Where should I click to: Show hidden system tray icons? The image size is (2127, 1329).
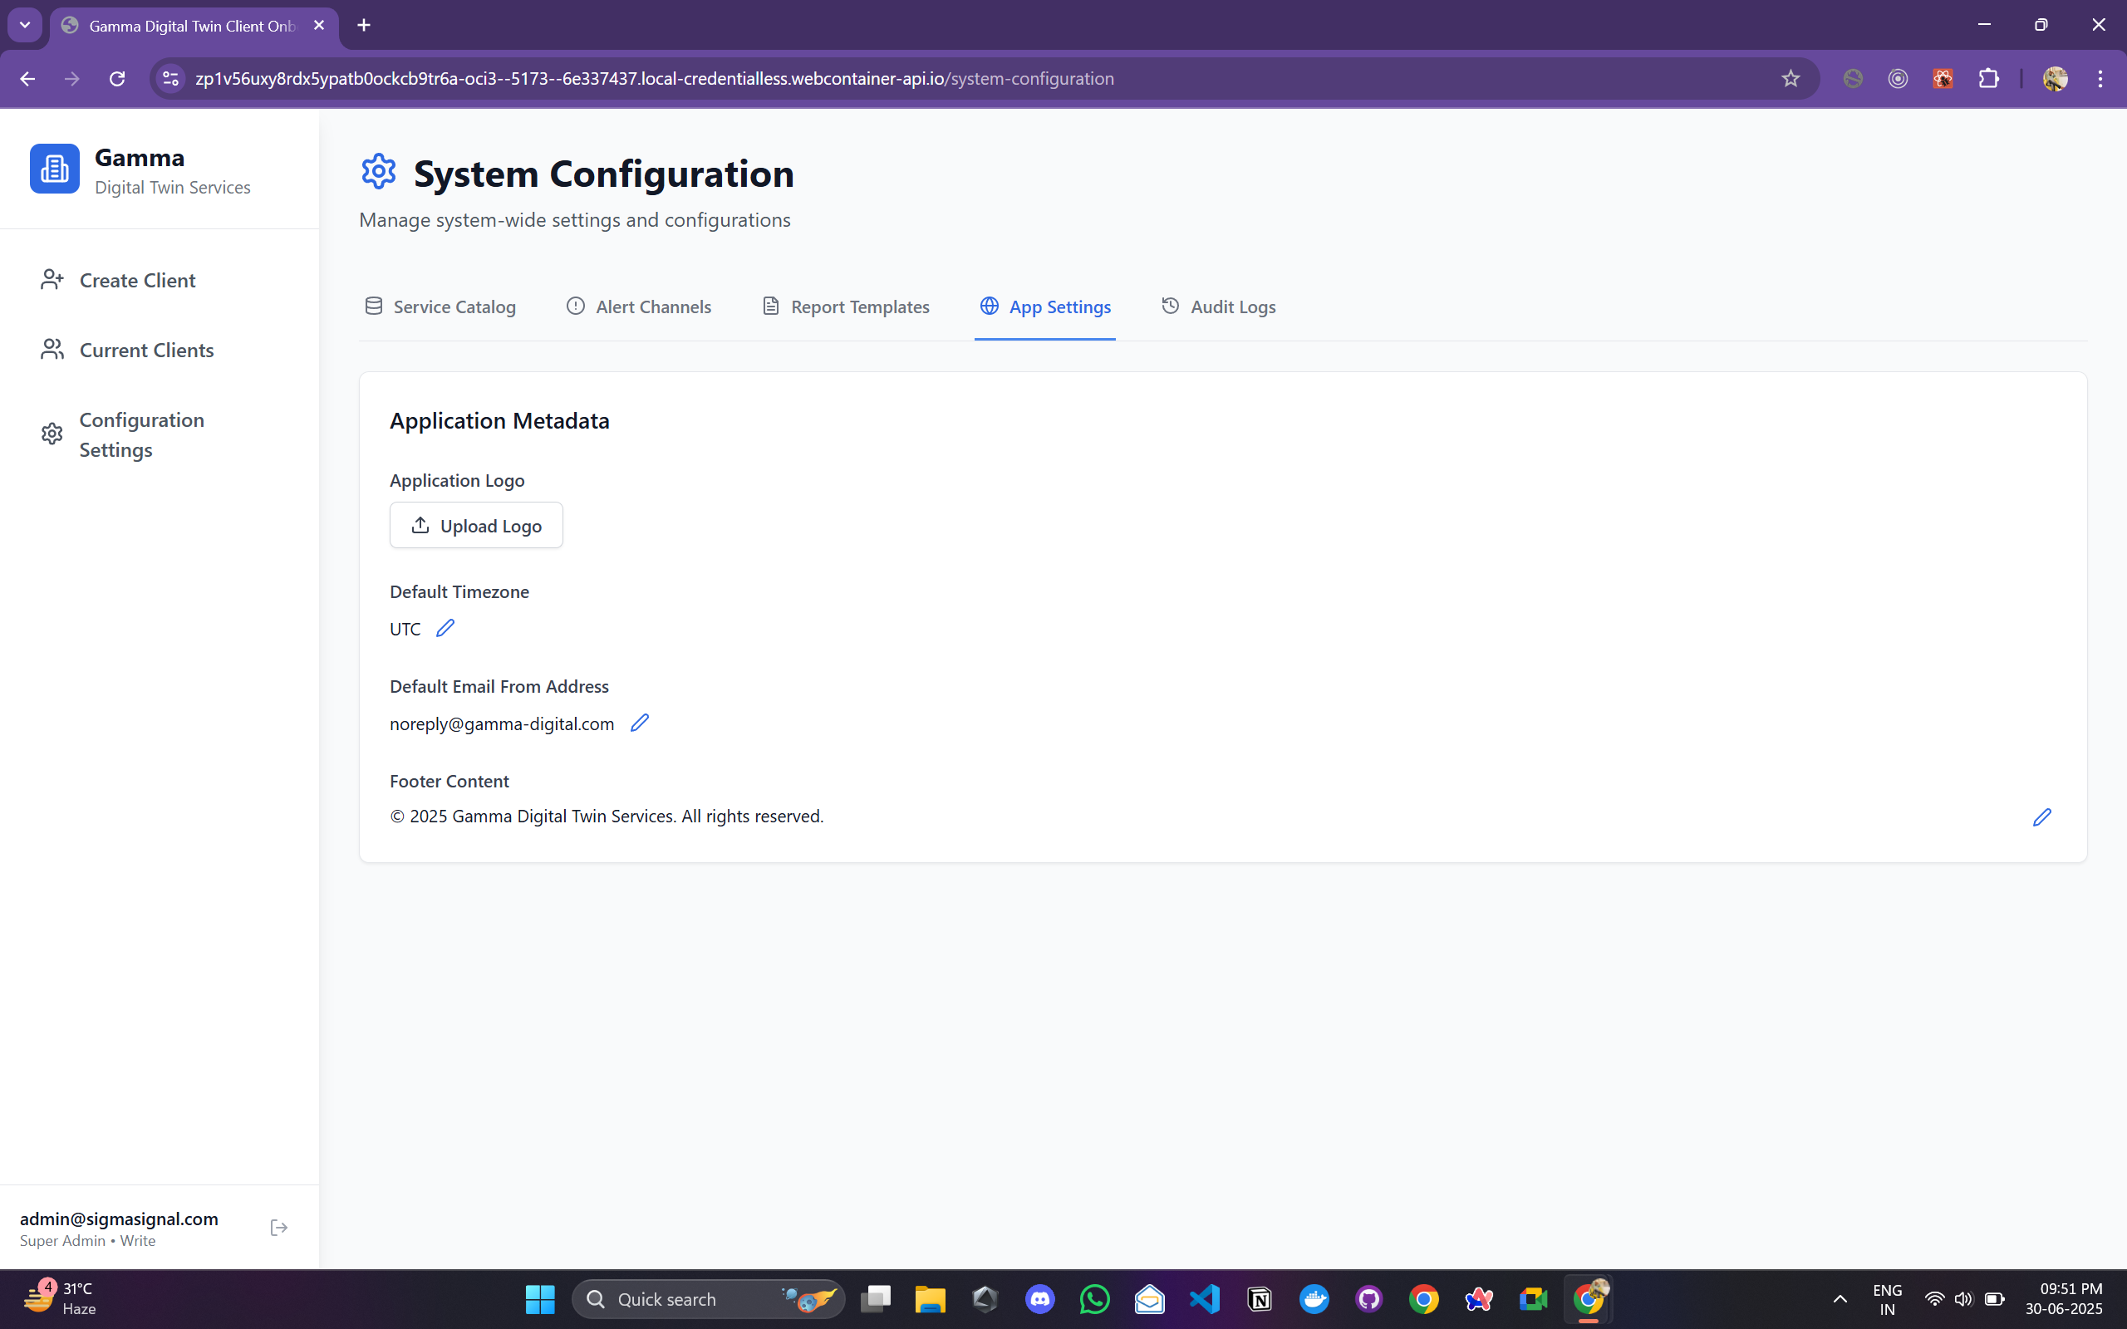coord(1840,1299)
